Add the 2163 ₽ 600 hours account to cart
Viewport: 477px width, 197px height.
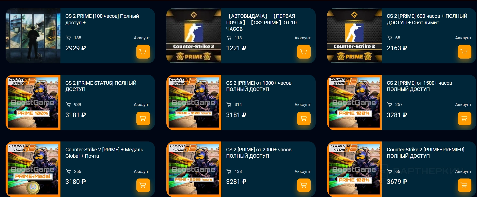[464, 52]
